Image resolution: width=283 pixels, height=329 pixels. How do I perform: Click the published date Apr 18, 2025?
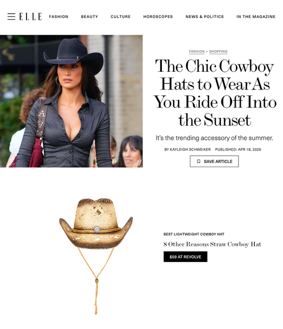click(250, 150)
